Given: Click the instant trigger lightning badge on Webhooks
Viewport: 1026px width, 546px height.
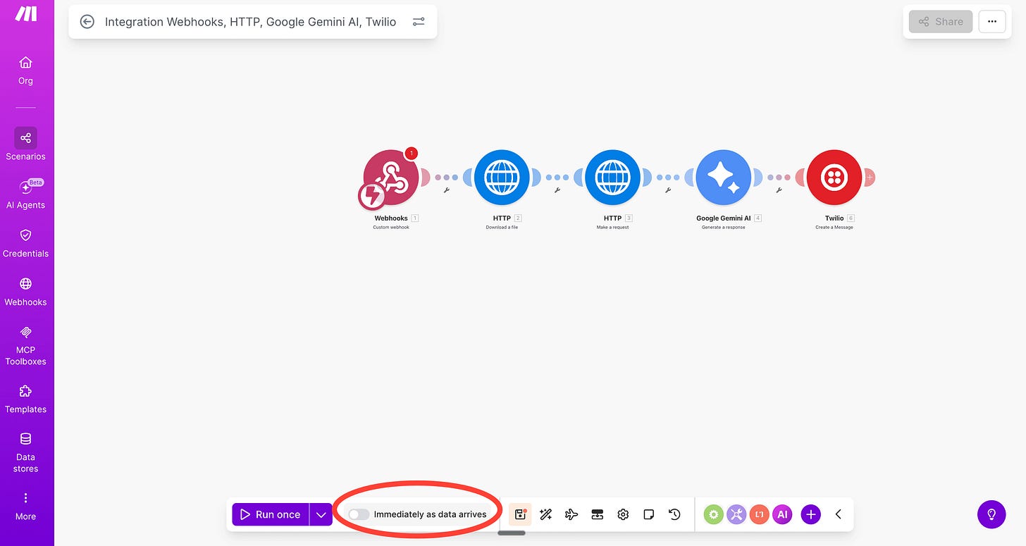Looking at the screenshot, I should 371,197.
